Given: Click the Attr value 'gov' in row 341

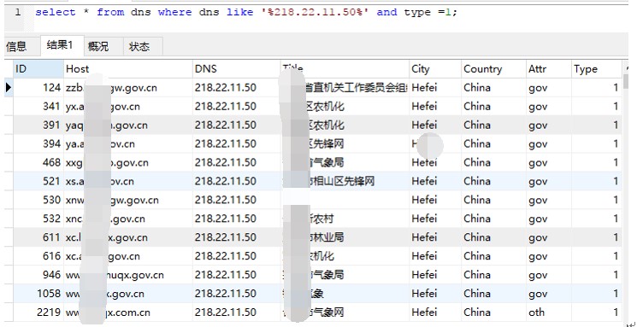Looking at the screenshot, I should (x=549, y=106).
